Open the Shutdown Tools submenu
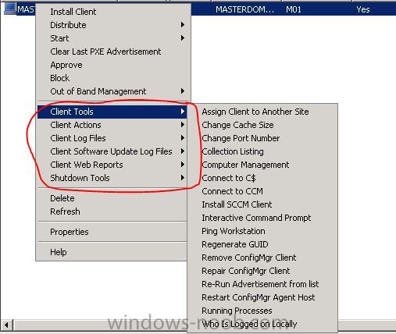Screen dimensions: 396x334 tap(112, 178)
